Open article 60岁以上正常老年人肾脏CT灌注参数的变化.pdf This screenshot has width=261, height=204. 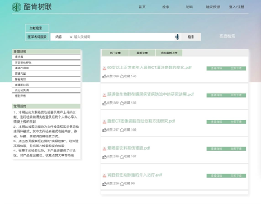[x=149, y=67]
